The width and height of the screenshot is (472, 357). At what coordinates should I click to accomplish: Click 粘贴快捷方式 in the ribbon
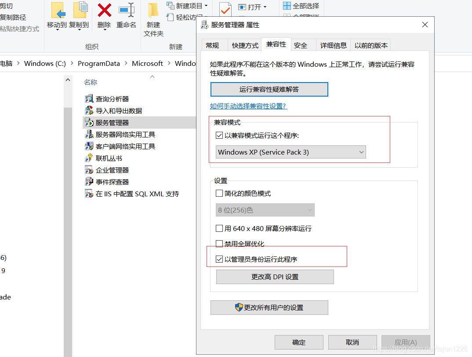pyautogui.click(x=20, y=29)
